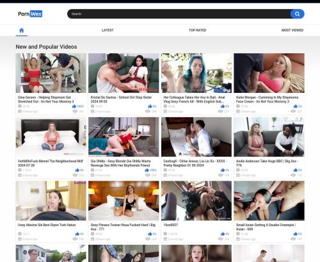Click the clock duration icon on 16zz0027 card
This screenshot has width=320, height=262.
pos(165,234)
